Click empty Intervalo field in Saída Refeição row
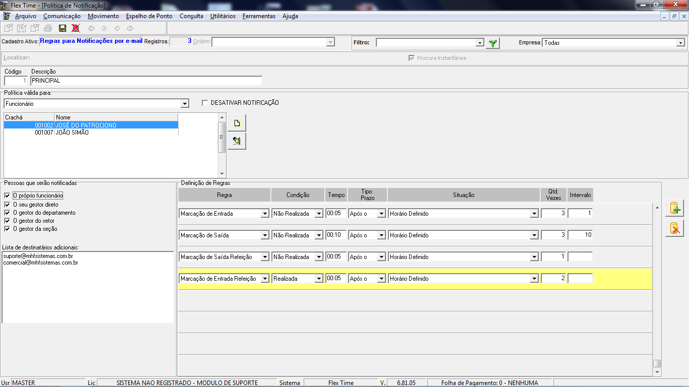Viewport: 689px width, 387px height. click(580, 257)
